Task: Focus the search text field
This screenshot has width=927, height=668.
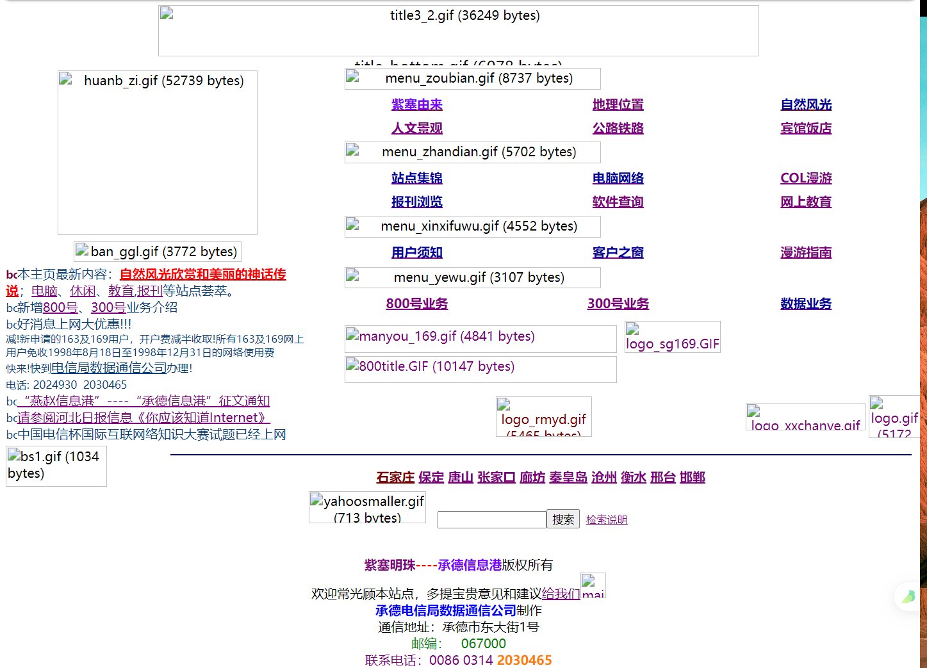Action: point(491,519)
